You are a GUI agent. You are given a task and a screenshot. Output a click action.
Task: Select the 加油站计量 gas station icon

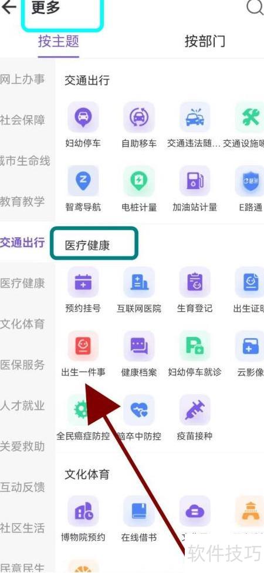(195, 181)
